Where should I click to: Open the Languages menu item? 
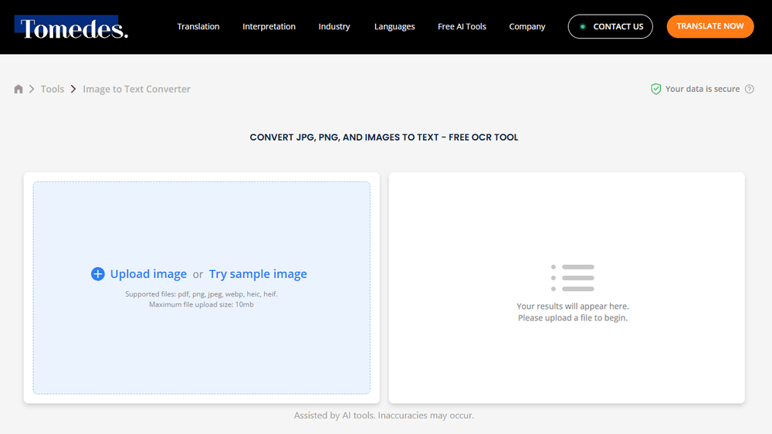click(394, 26)
